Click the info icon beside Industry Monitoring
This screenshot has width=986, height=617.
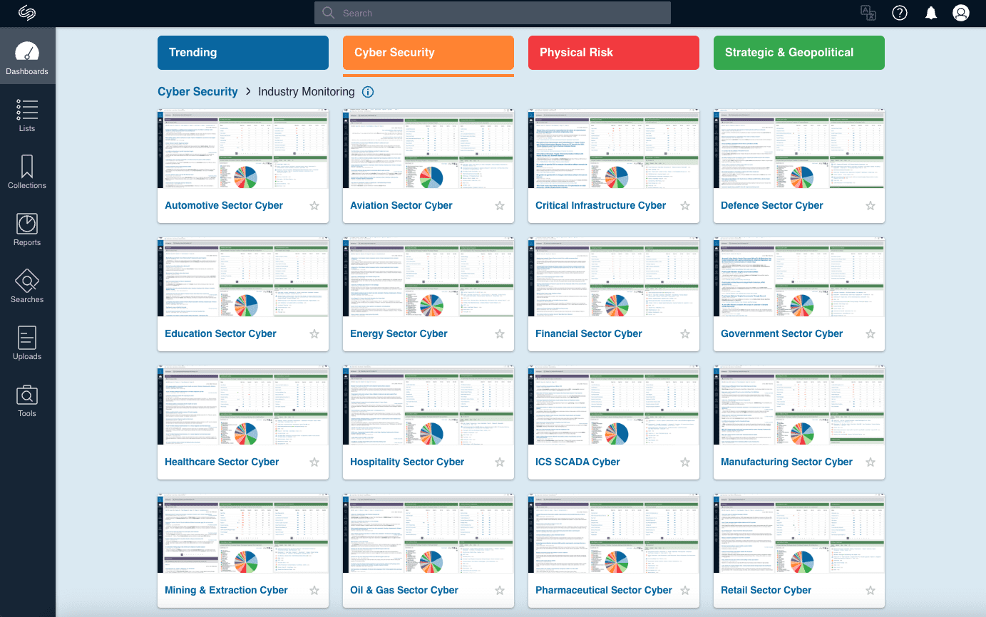click(368, 92)
